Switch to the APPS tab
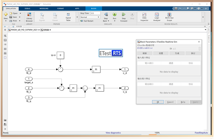Screen dimensions: 214x139 tap(77, 9)
